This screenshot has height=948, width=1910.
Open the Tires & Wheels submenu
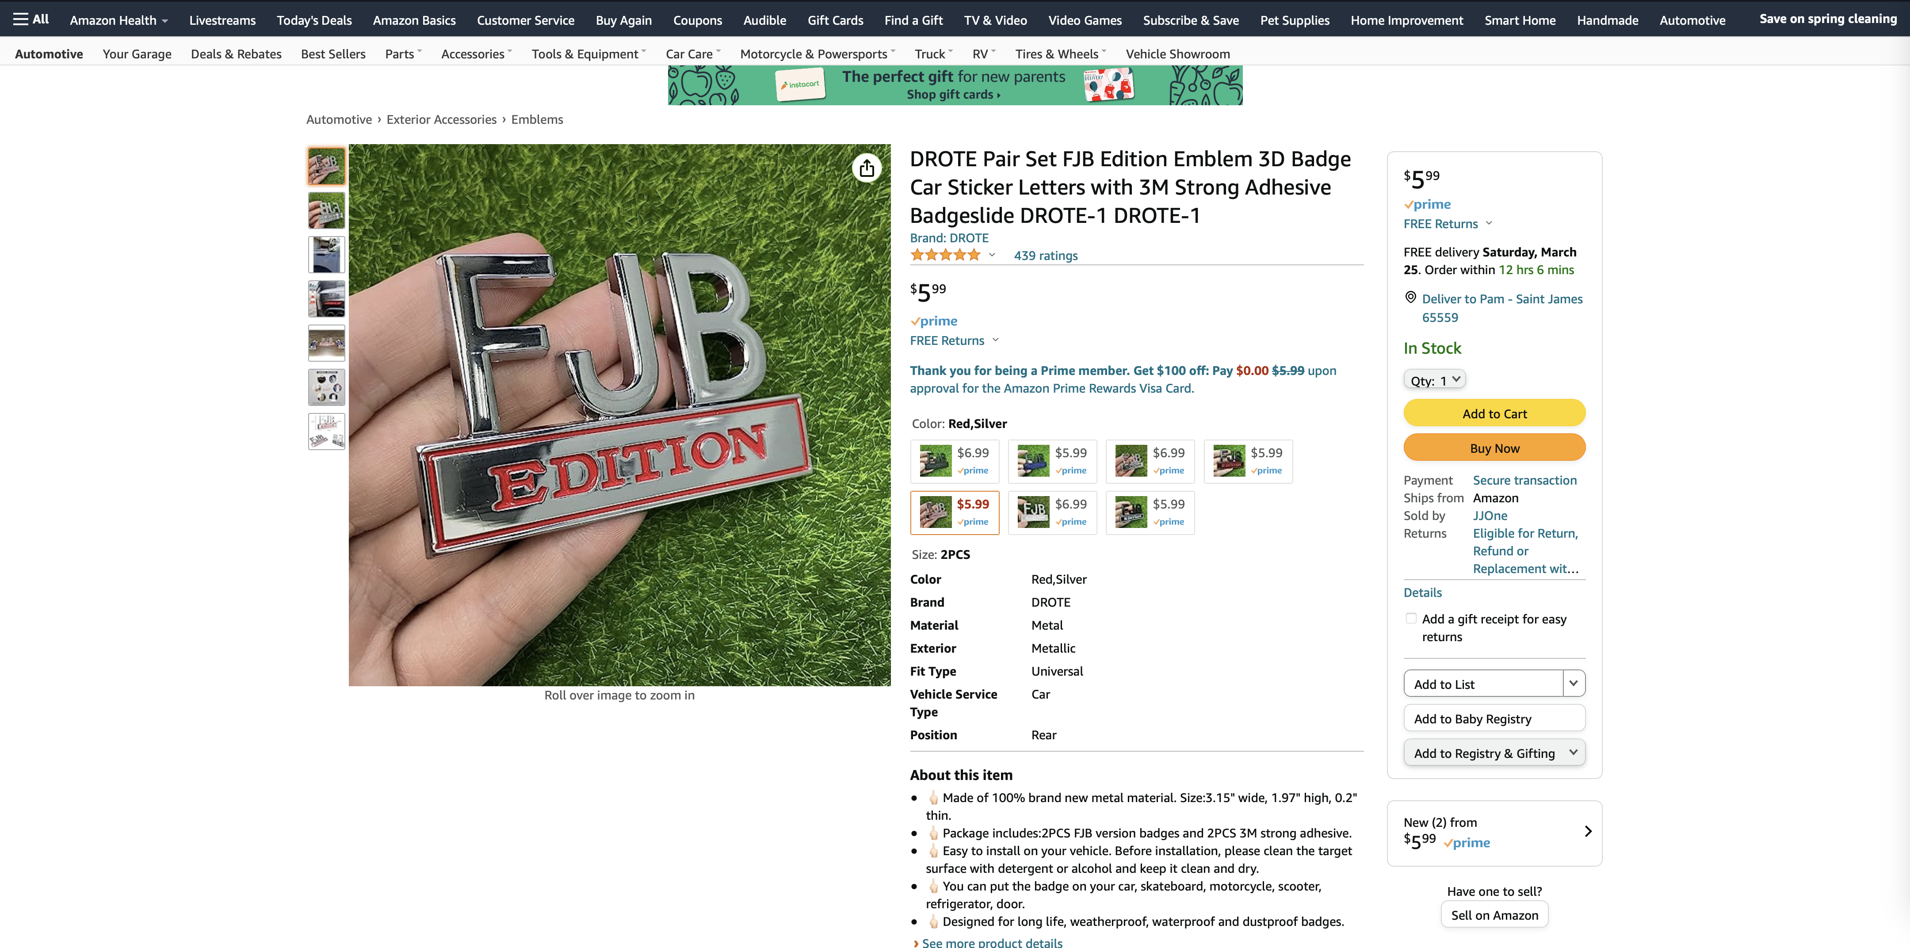(1060, 54)
